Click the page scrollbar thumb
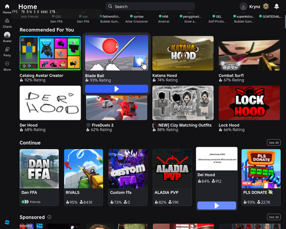This screenshot has width=286, height=229. (285, 22)
